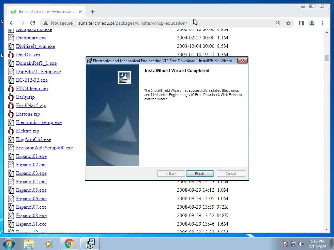Click the file icon beside Electronics_setup.exe
334x250 pixels.
[x=11, y=122]
